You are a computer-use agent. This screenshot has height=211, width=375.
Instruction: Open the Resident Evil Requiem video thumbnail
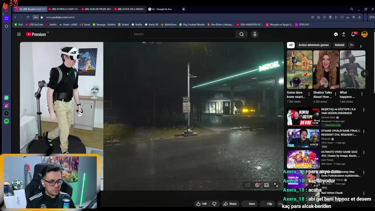303,138
